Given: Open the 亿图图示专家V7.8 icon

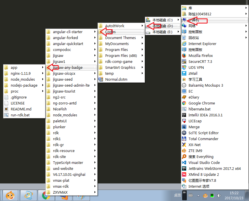Looking at the screenshot, I should [184, 180].
